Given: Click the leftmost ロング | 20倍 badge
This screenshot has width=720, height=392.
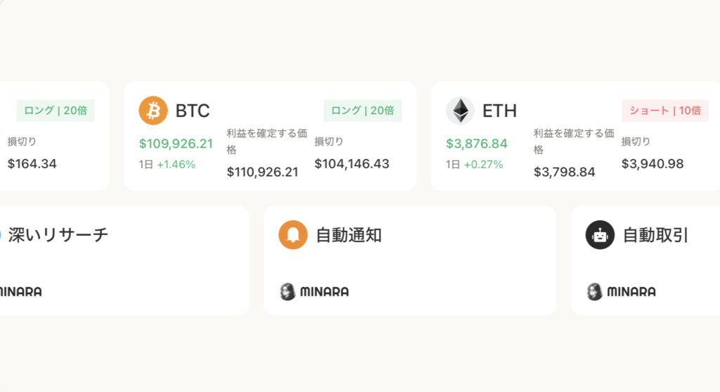Looking at the screenshot, I should (x=56, y=110).
